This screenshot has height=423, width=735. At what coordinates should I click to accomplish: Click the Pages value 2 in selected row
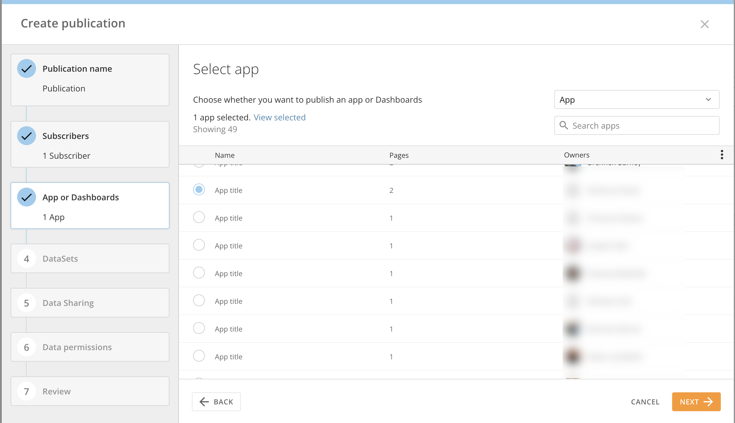pyautogui.click(x=391, y=190)
